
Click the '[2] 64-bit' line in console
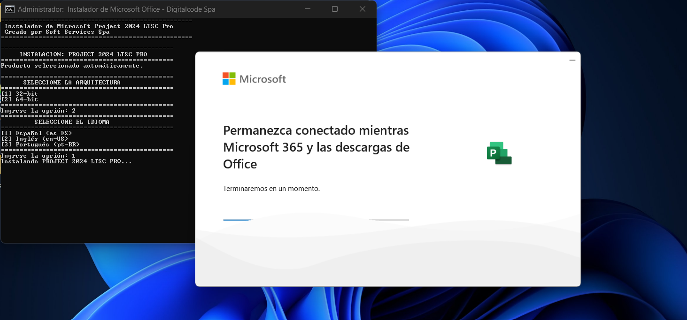(x=19, y=99)
